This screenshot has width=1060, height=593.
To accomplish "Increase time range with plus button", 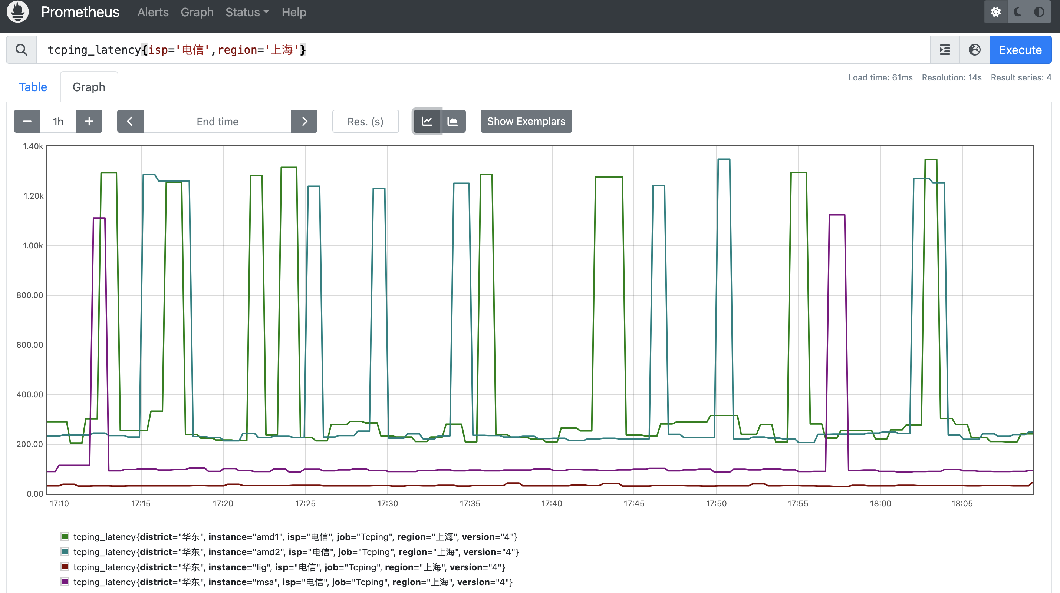I will [x=89, y=121].
